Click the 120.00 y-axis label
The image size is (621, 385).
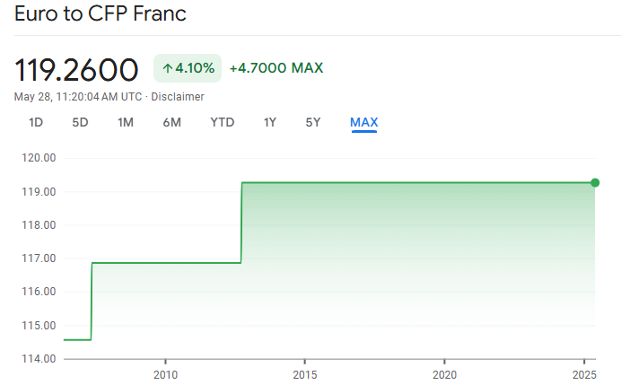tap(39, 158)
